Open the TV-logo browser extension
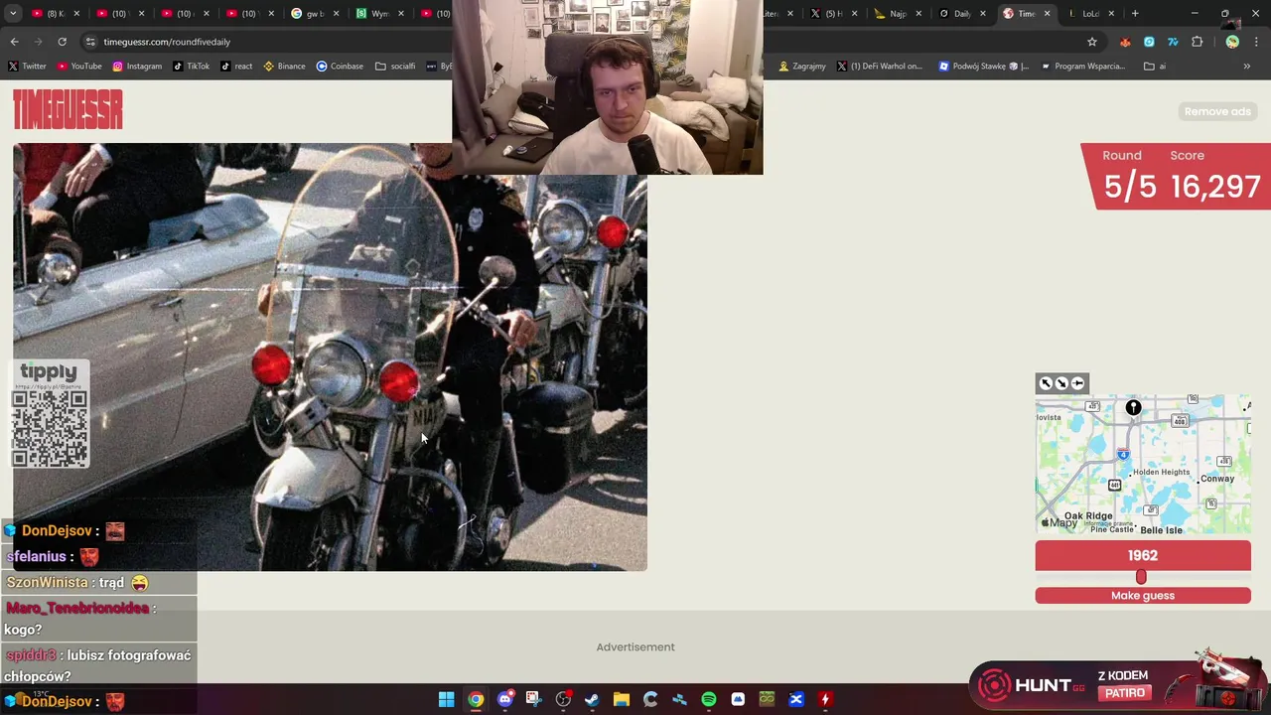Screen dimensions: 1271x715 point(1173,42)
